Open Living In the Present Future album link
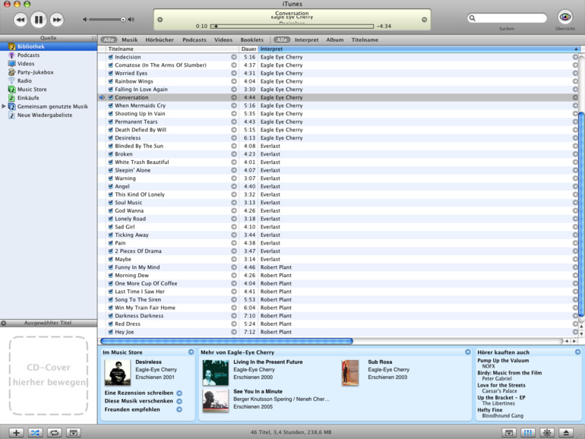585x439 pixels. pyautogui.click(x=268, y=362)
